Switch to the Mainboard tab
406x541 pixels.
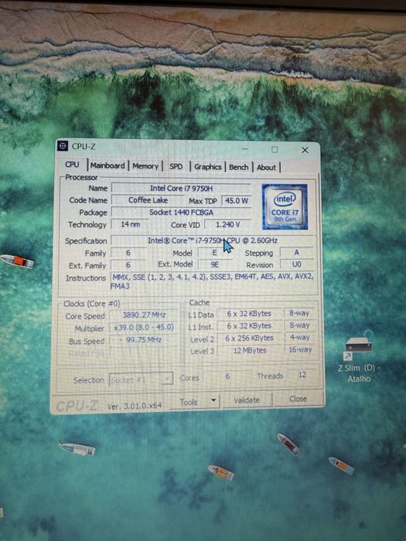[x=107, y=165]
